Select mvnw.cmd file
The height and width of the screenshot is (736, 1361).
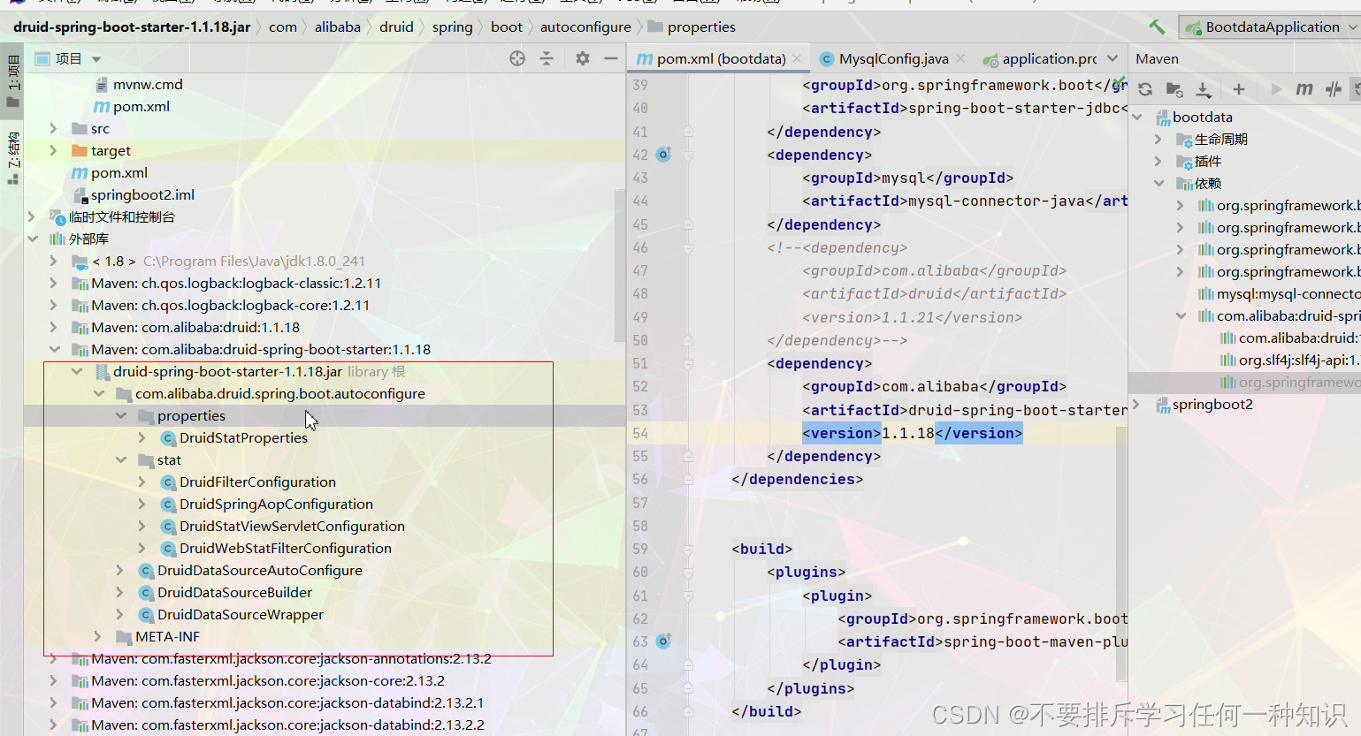pyautogui.click(x=148, y=84)
